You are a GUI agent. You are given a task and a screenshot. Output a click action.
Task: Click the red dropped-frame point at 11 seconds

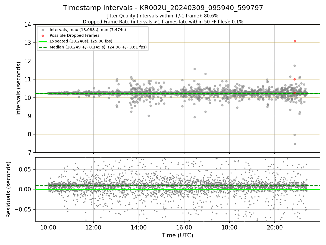tap(294, 79)
